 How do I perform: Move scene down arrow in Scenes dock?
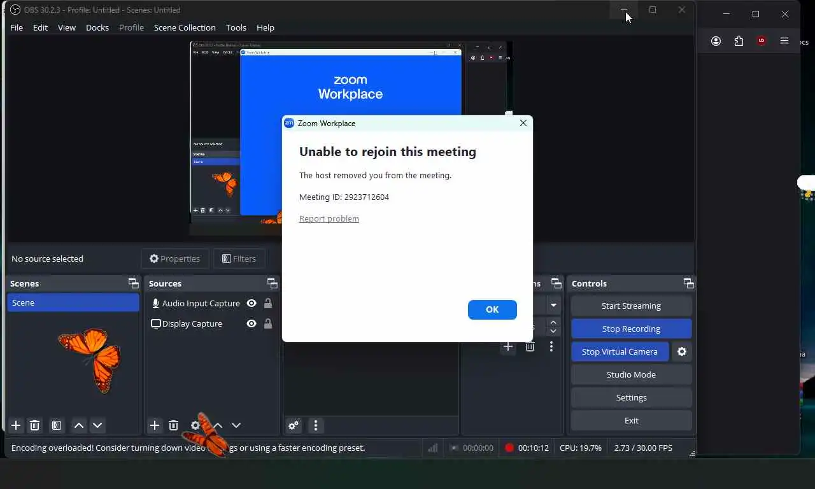click(97, 425)
